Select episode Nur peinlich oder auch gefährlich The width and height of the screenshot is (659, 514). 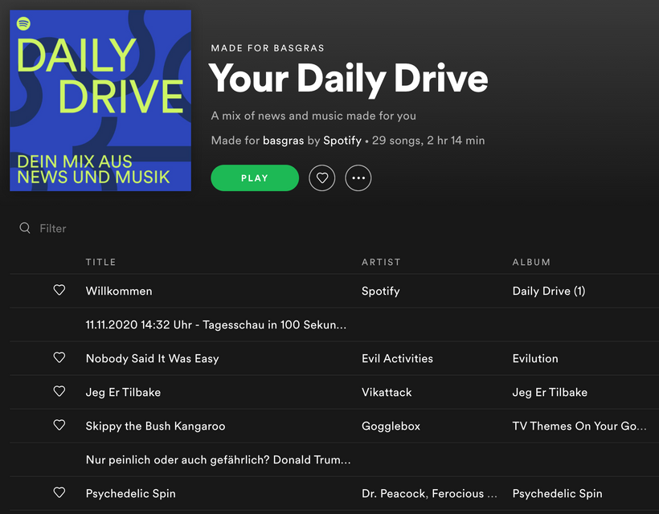(218, 460)
